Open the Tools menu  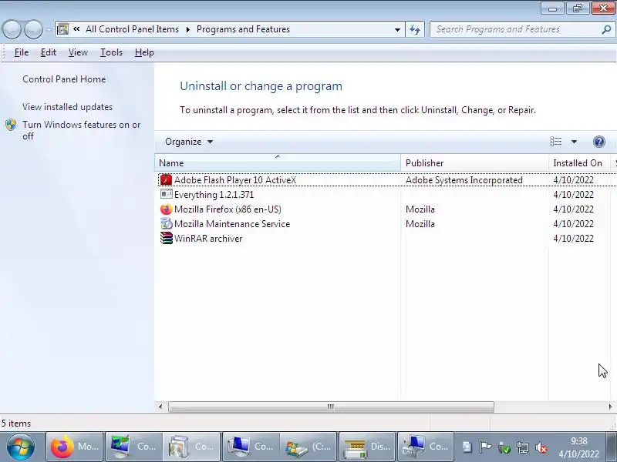click(111, 52)
